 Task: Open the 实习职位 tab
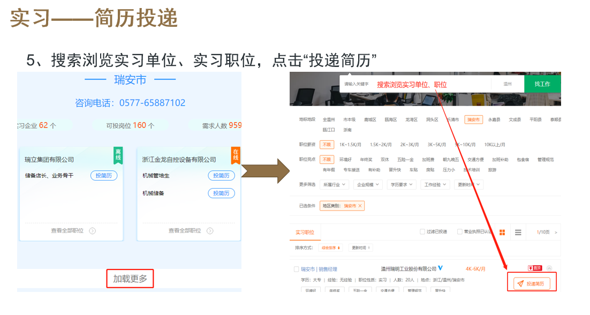coord(305,232)
